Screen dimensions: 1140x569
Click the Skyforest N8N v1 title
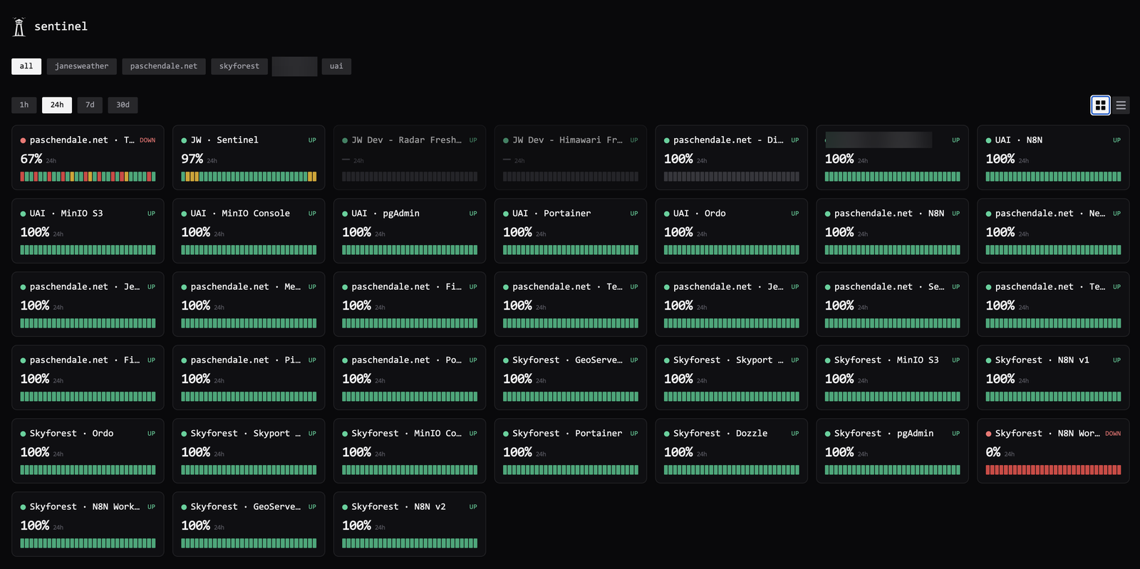click(1042, 360)
